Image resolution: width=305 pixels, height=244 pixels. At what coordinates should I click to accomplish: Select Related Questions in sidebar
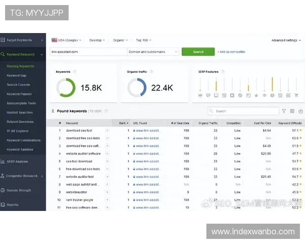point(20,121)
